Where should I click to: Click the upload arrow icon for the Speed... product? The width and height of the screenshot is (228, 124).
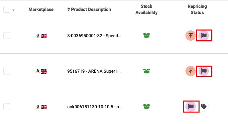pyautogui.click(x=191, y=36)
